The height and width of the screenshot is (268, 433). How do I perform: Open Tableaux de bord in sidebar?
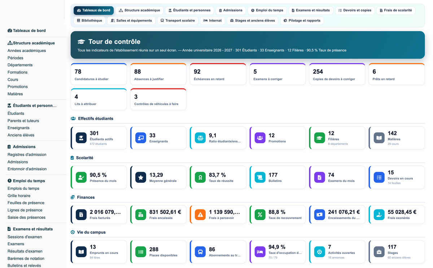27,31
